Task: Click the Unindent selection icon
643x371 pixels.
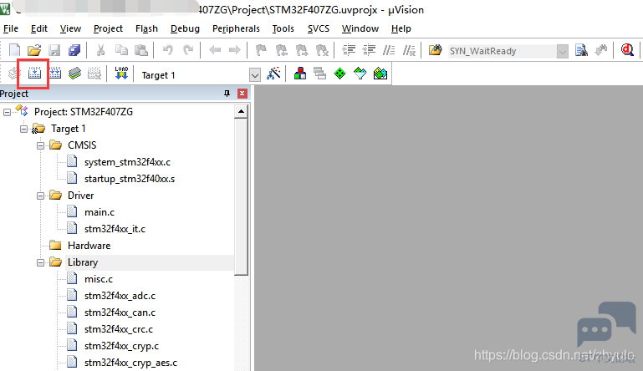Action: (x=369, y=50)
